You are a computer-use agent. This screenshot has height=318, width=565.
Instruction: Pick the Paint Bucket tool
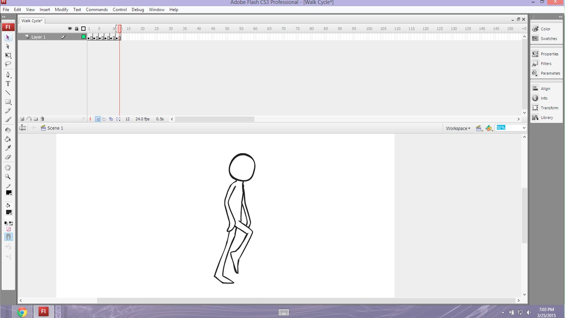[8, 139]
